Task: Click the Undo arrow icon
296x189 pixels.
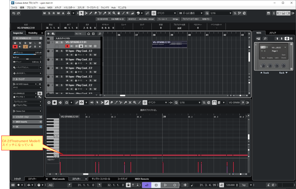Action: pos(14,13)
